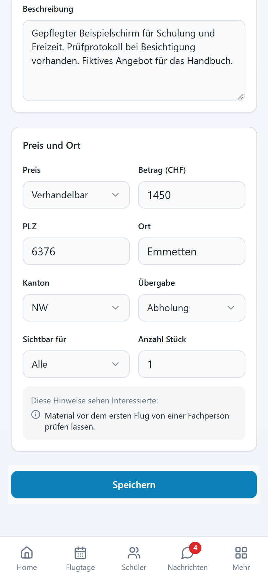Open the Home tab icon
The image size is (268, 581).
[27, 553]
